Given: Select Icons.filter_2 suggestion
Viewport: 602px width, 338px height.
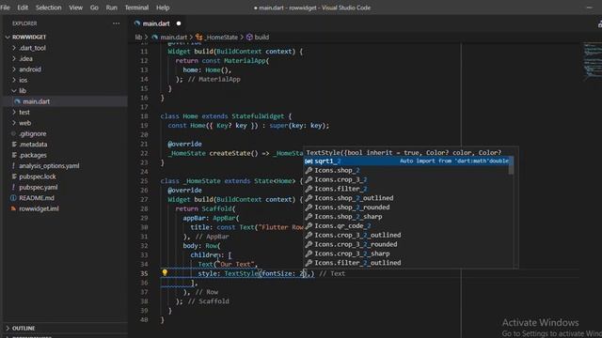Looking at the screenshot, I should [407, 189].
